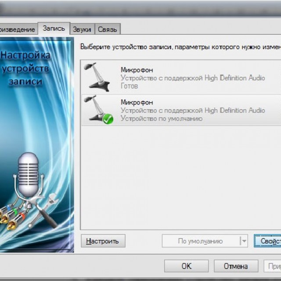Confirm with the OK button

(x=186, y=266)
